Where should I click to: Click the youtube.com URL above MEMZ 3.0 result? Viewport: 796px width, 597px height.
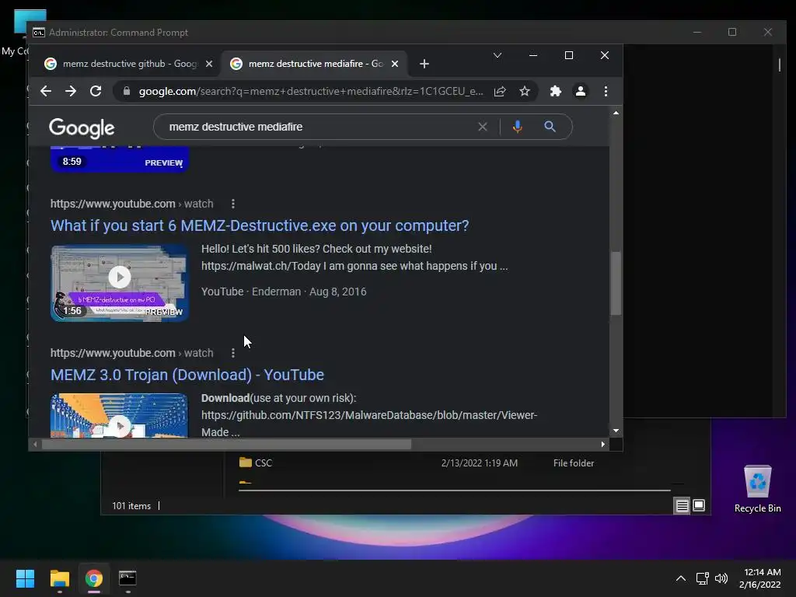(132, 353)
